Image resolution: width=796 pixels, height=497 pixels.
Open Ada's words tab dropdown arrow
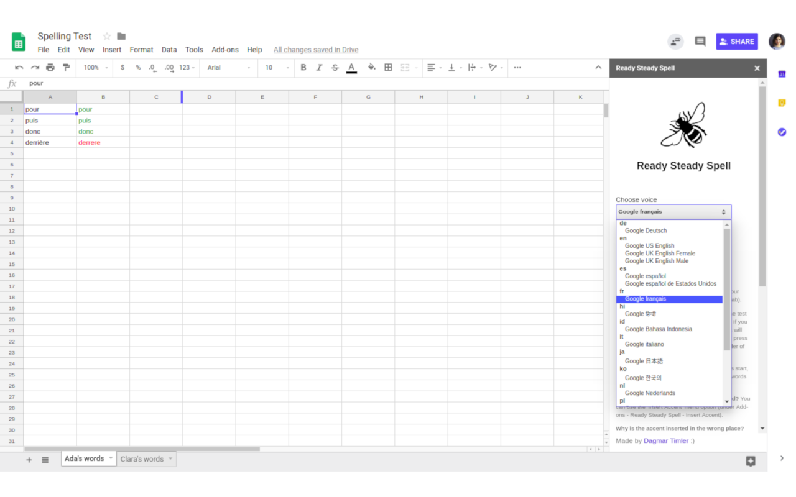[x=111, y=458]
